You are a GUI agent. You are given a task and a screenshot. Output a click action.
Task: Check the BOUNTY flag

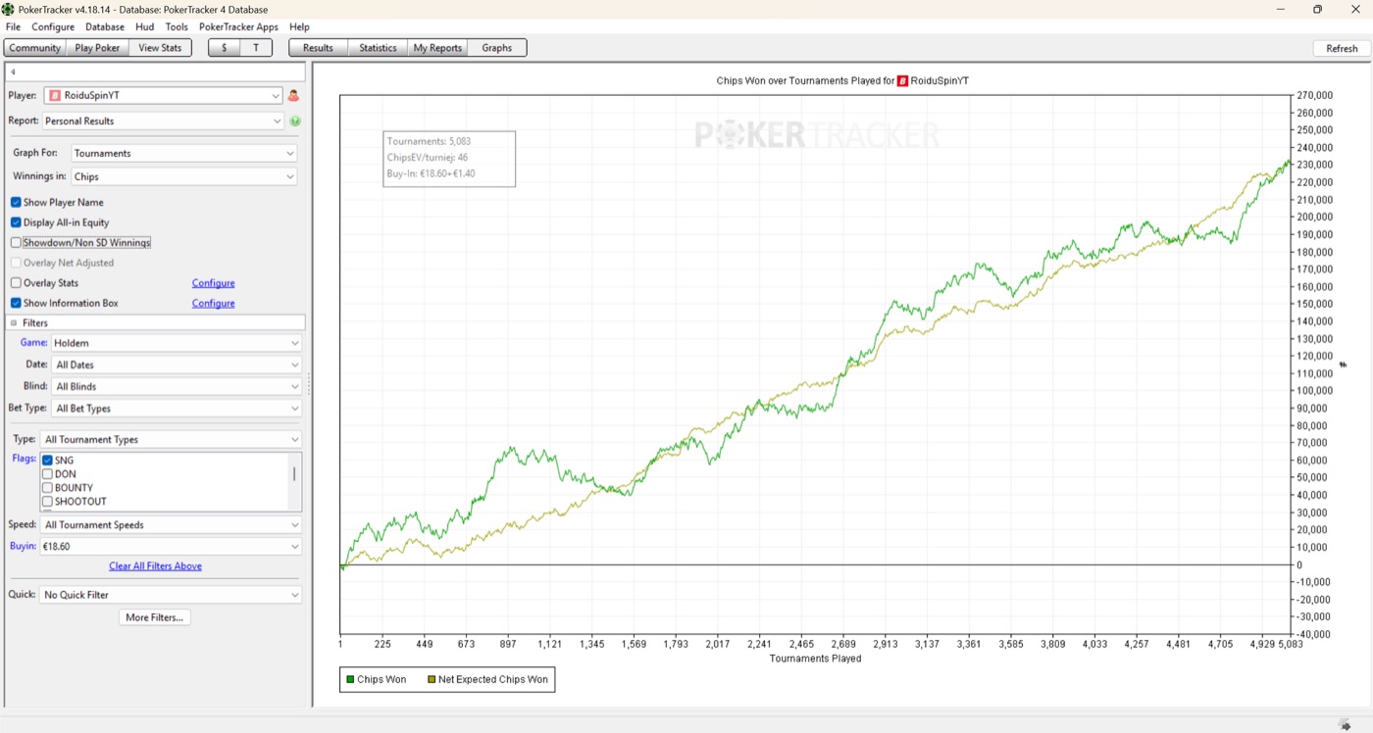pyautogui.click(x=47, y=488)
